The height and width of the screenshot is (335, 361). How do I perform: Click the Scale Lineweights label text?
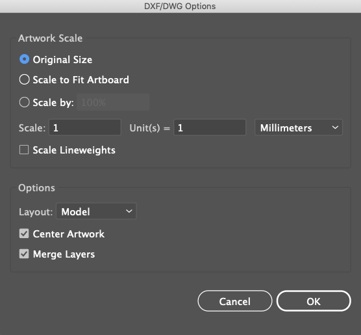[74, 150]
